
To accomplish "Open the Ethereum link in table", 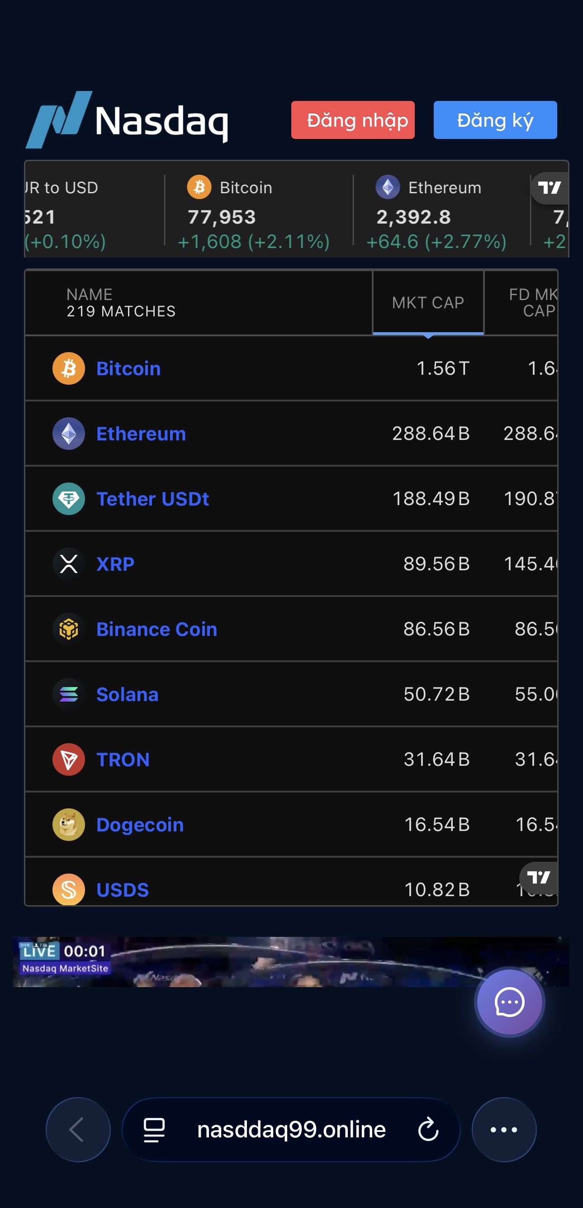I will click(x=141, y=434).
